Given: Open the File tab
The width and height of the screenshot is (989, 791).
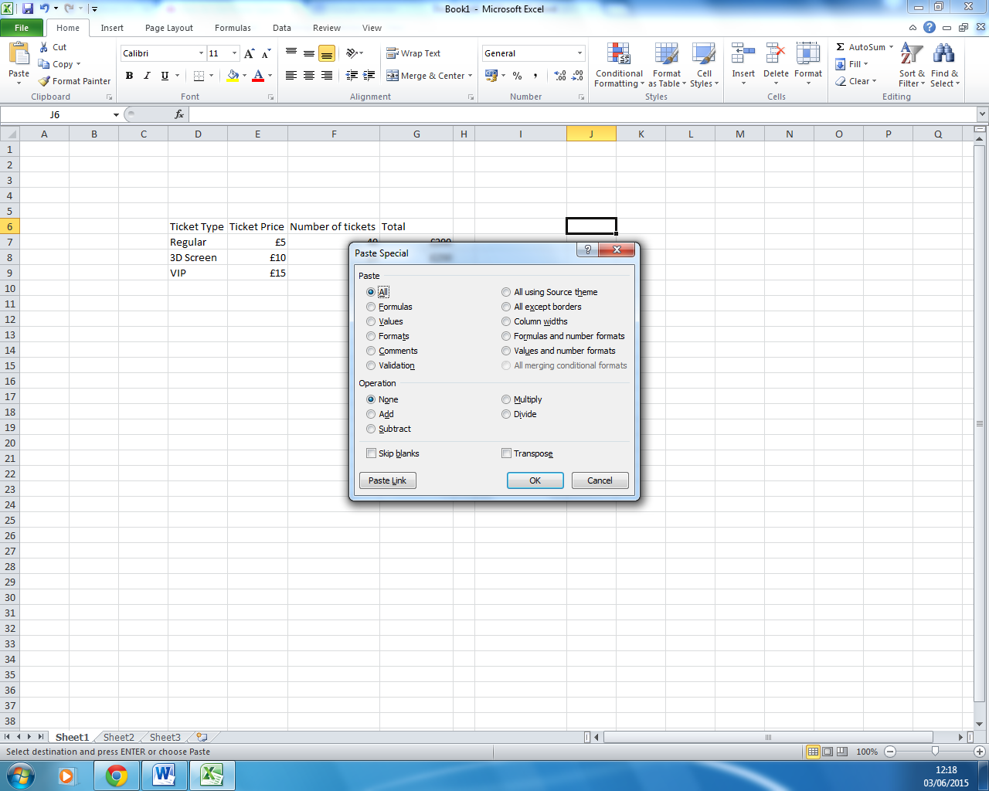Looking at the screenshot, I should [x=22, y=28].
